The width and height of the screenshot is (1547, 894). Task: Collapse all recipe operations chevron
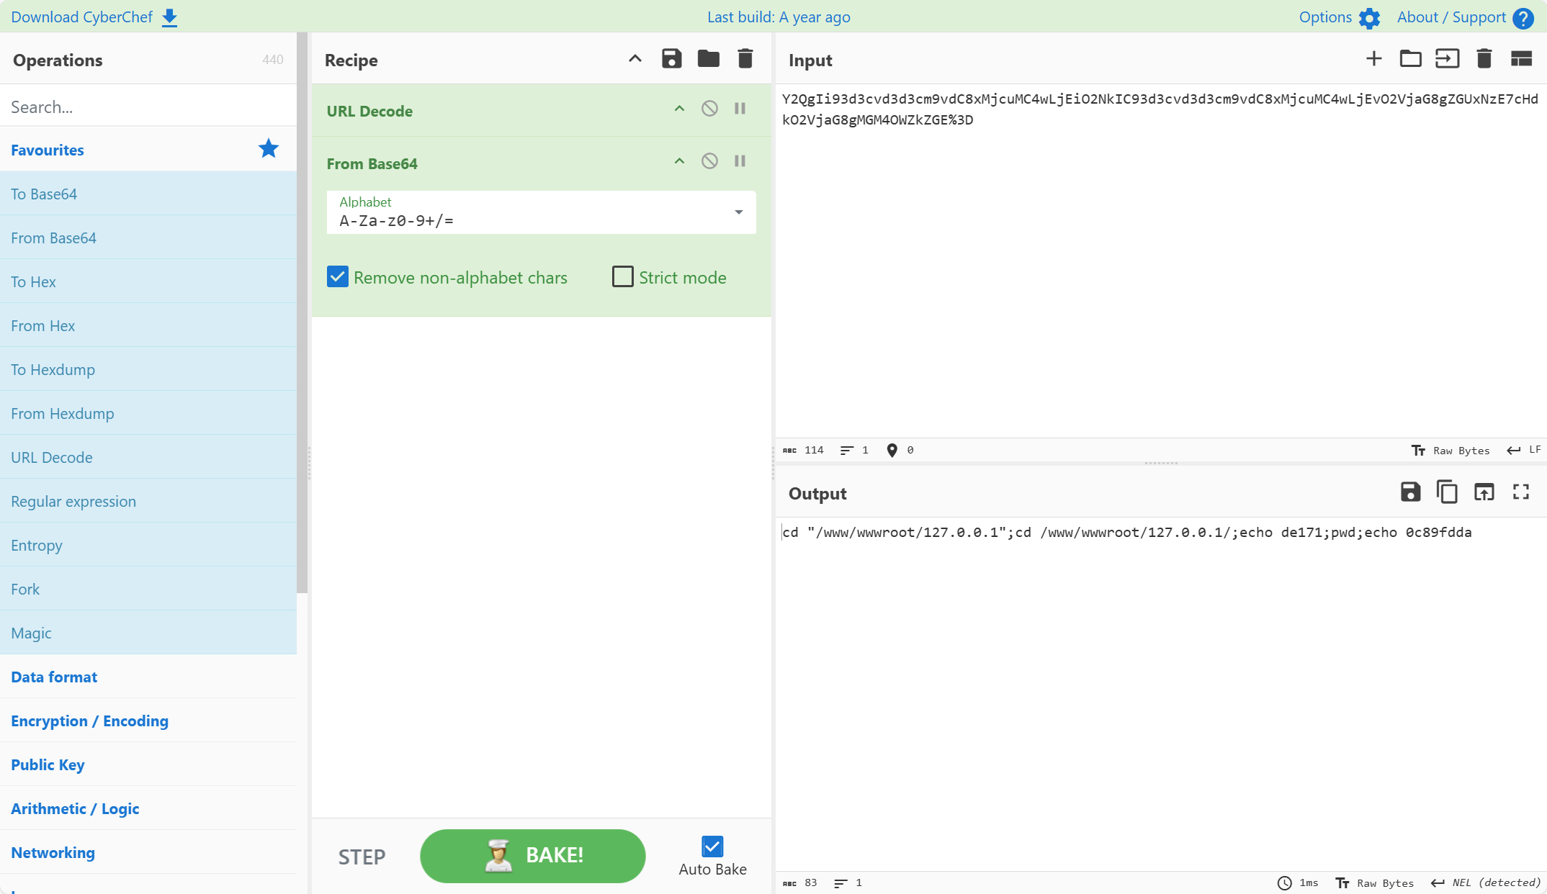point(635,59)
